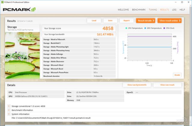Image resolution: width=192 pixels, height=126 pixels.
Task: Click the Intel Processor CPU value
Action: 39,92
